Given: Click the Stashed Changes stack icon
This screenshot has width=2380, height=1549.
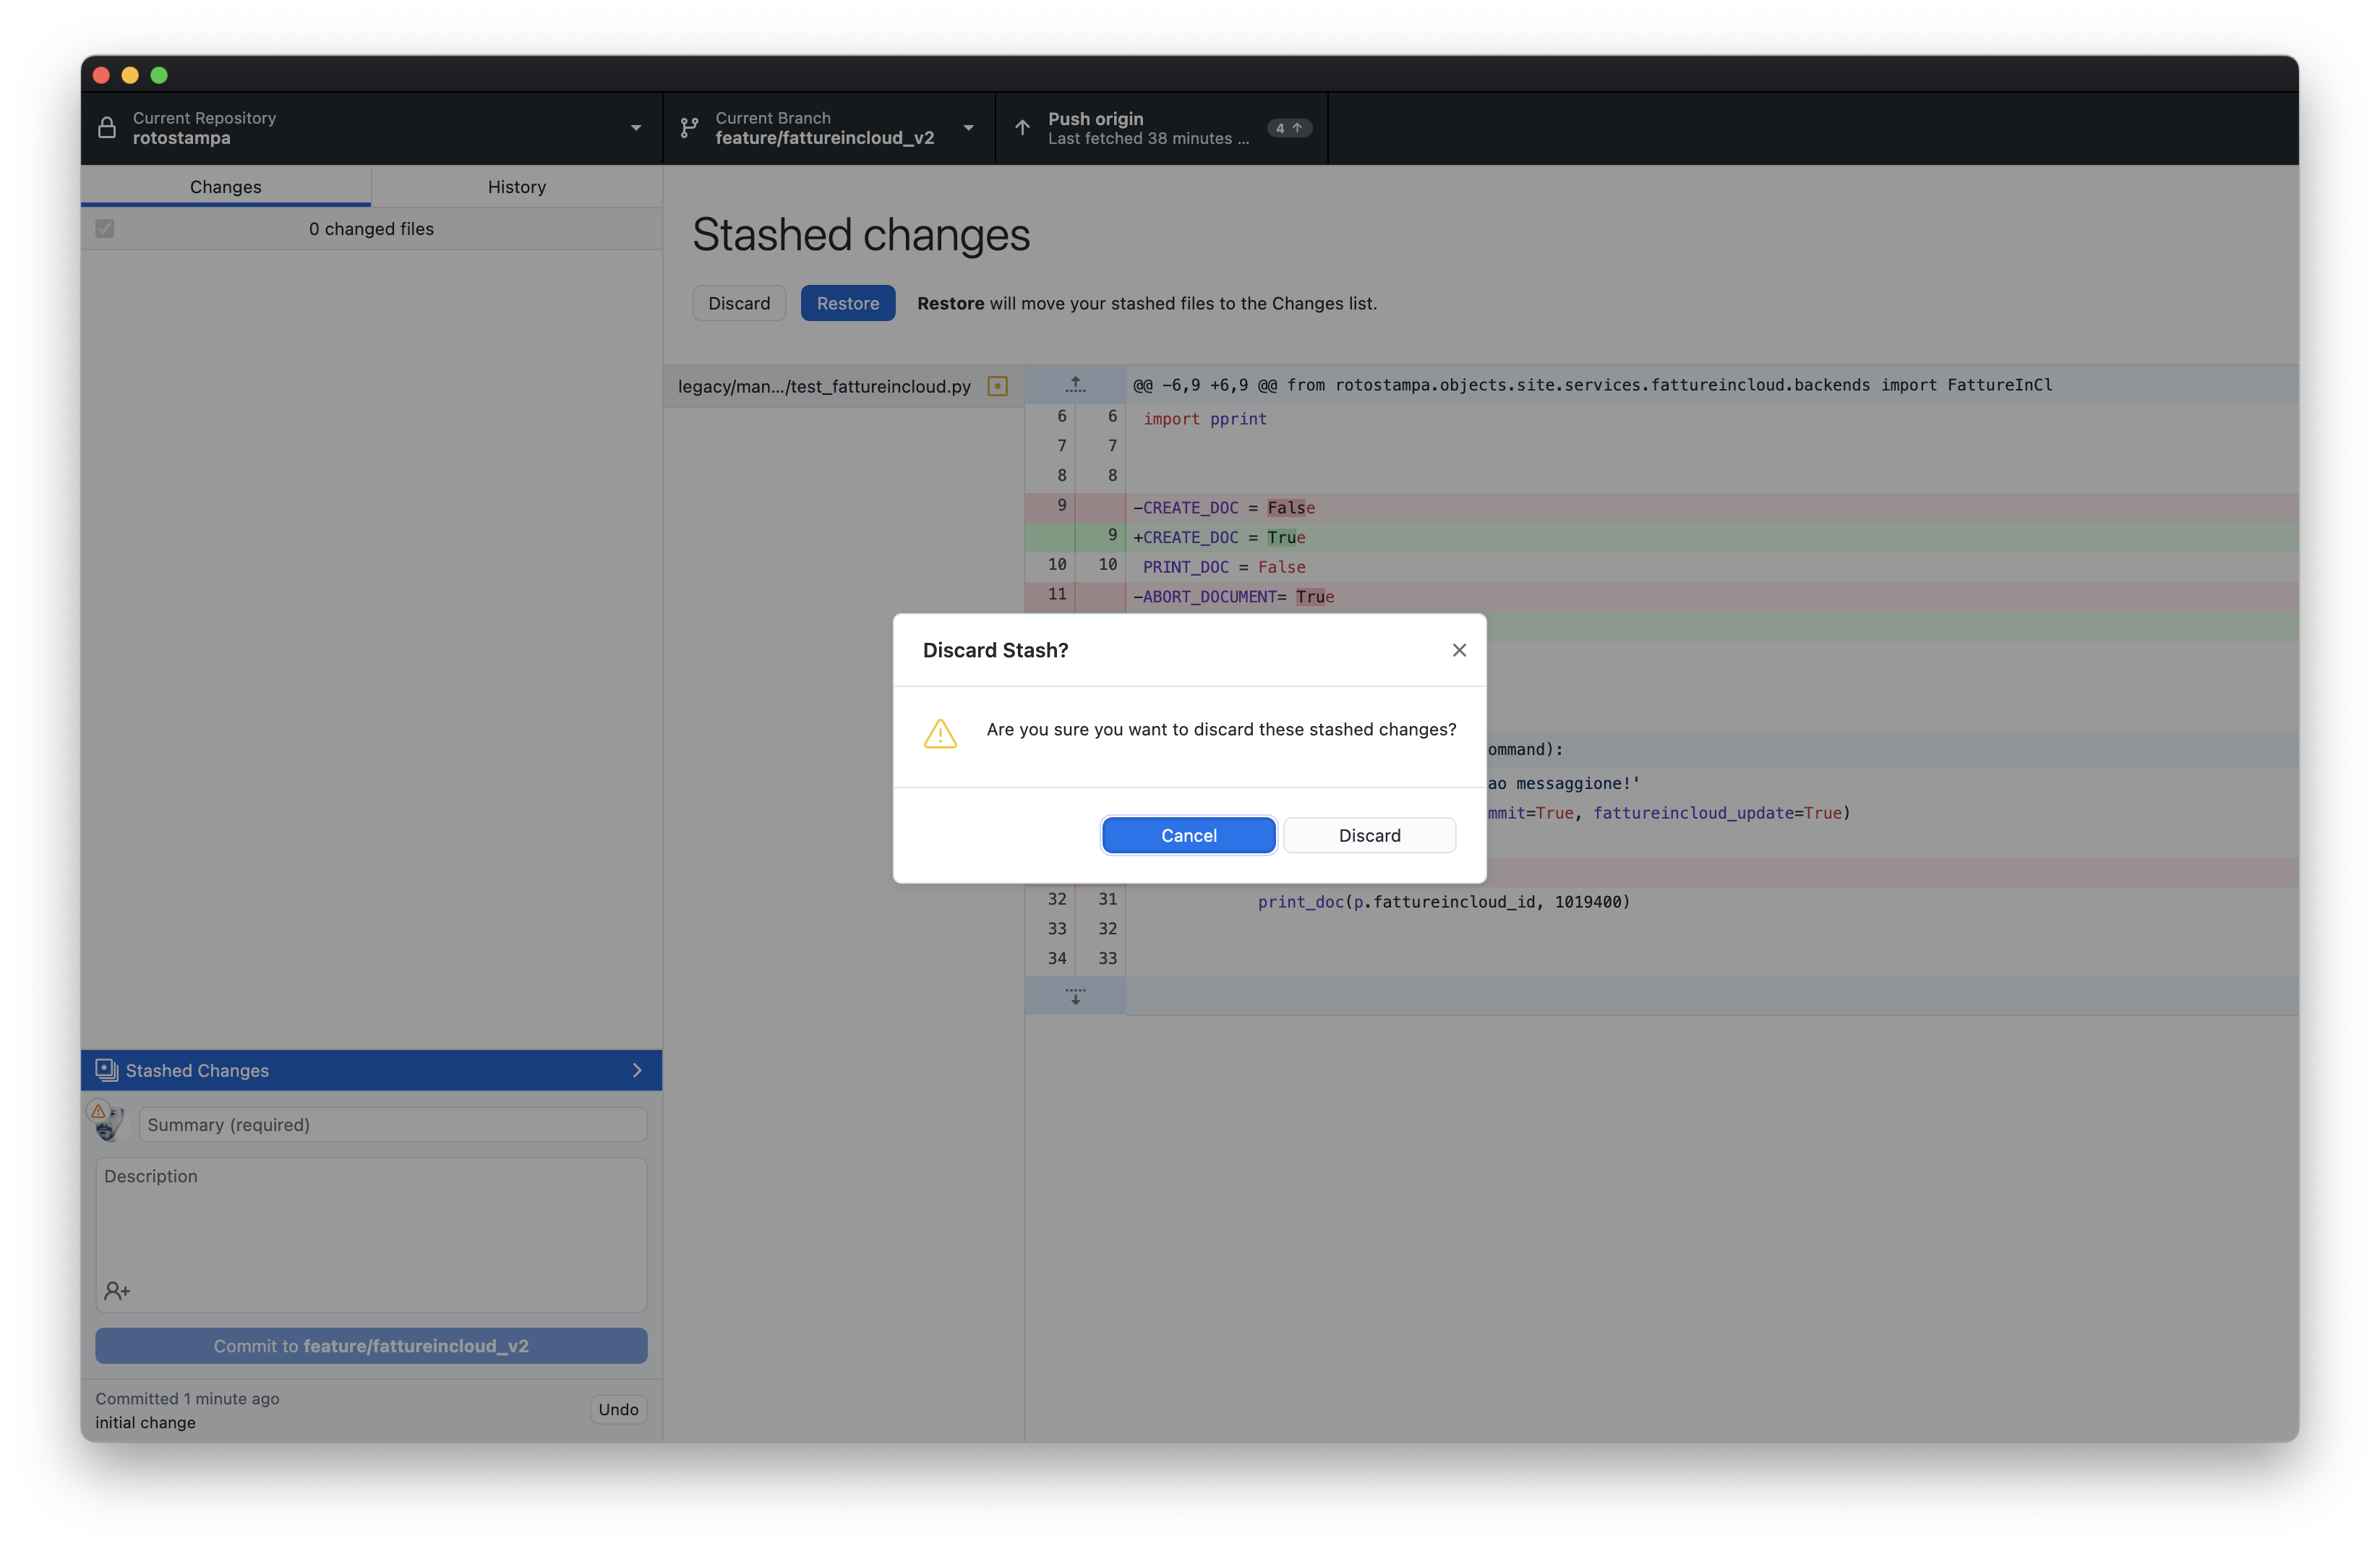Looking at the screenshot, I should pyautogui.click(x=106, y=1070).
